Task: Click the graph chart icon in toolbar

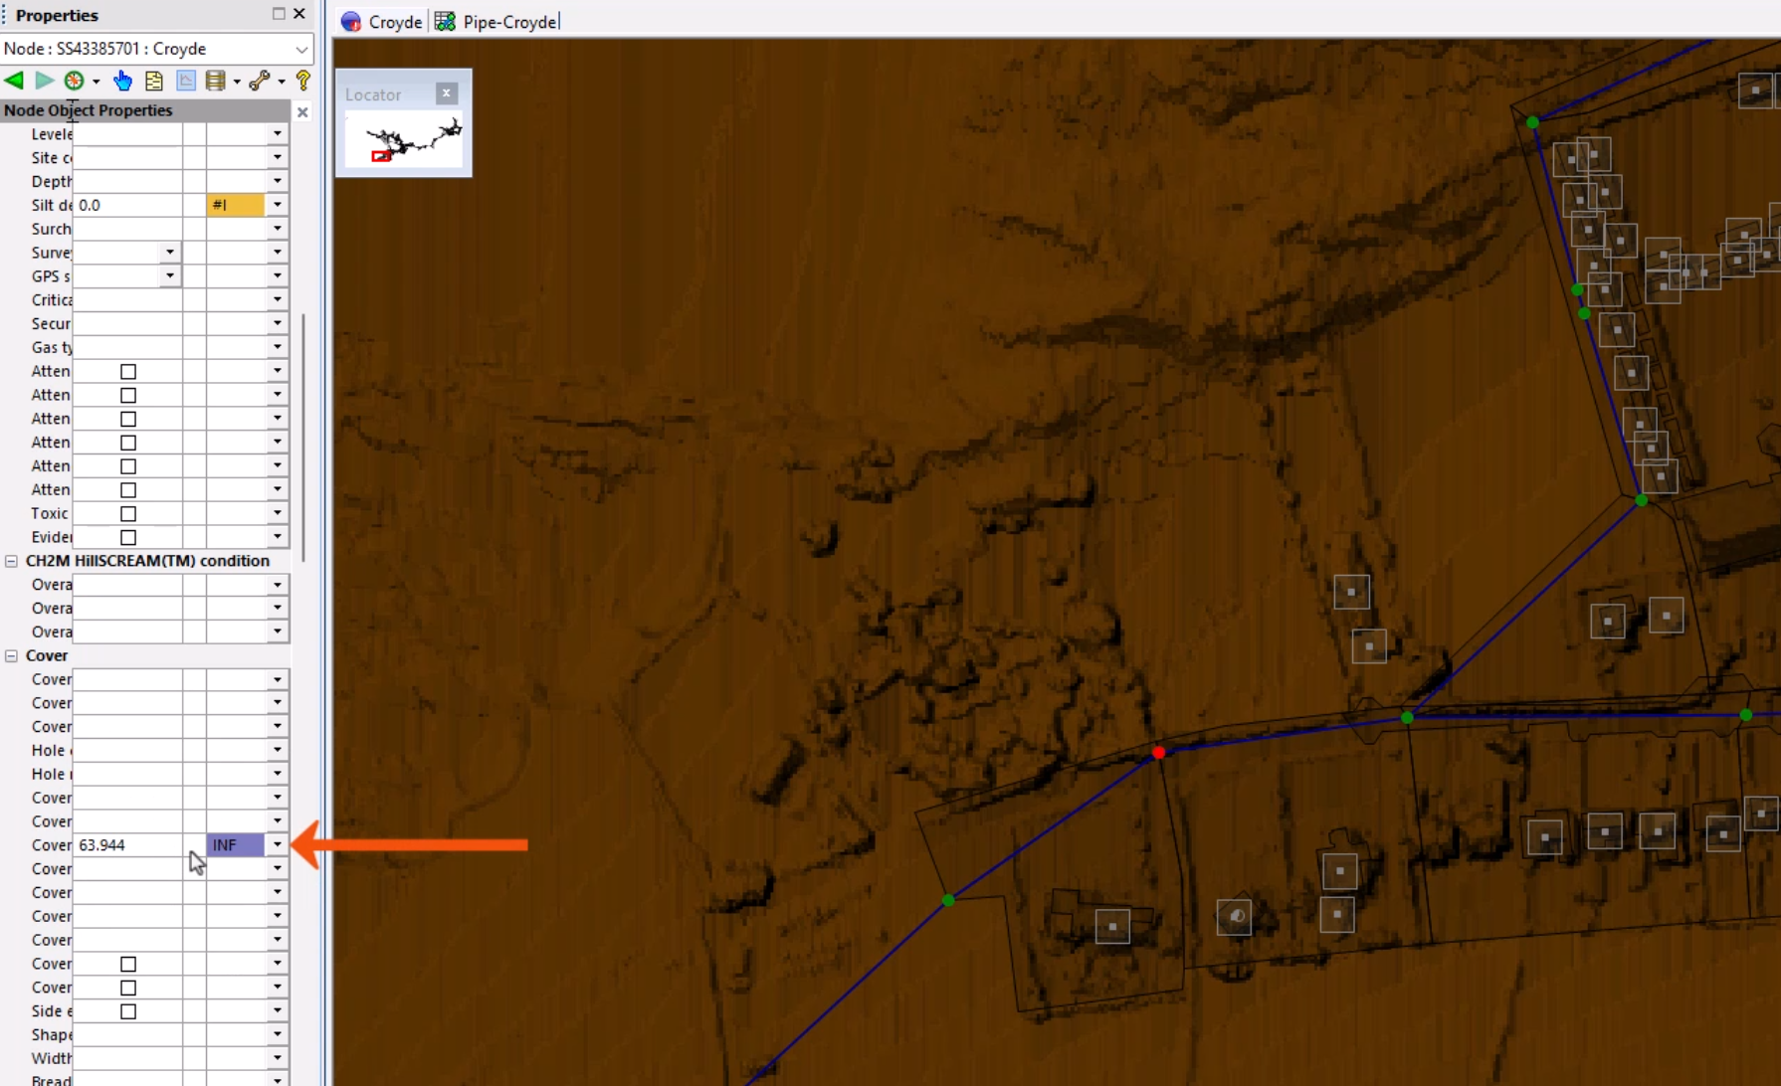Action: 186,81
